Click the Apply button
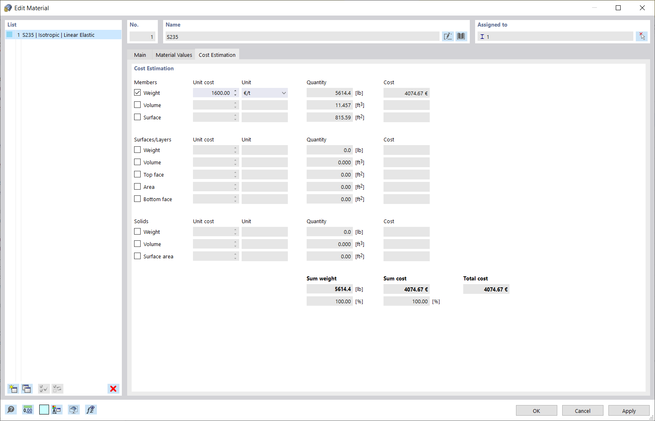 pos(629,411)
